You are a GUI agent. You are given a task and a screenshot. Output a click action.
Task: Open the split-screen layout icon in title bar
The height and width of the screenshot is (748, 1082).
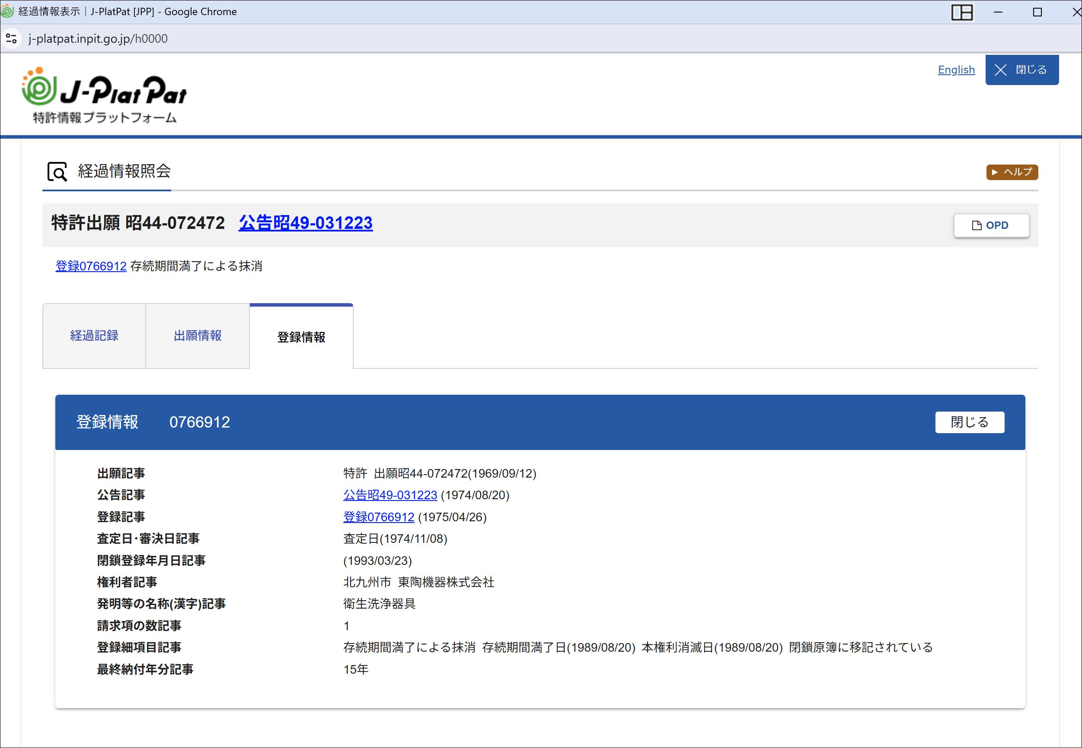point(962,12)
